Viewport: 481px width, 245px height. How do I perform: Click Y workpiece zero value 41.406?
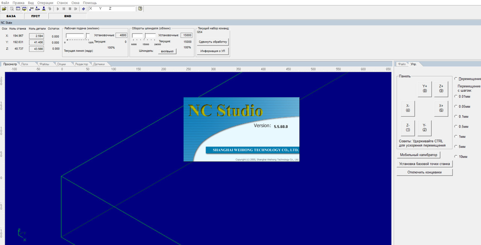(36, 42)
